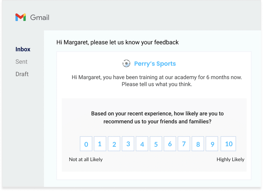Select rating 2 on the survey

[x=114, y=144]
